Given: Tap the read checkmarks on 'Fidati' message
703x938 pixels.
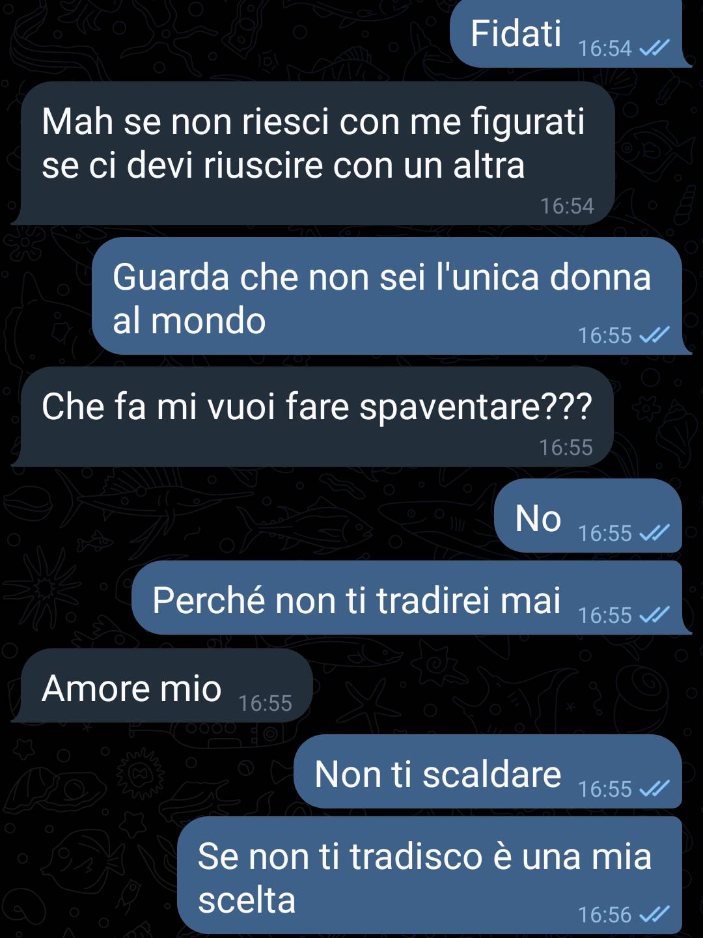Looking at the screenshot, I should pyautogui.click(x=654, y=48).
